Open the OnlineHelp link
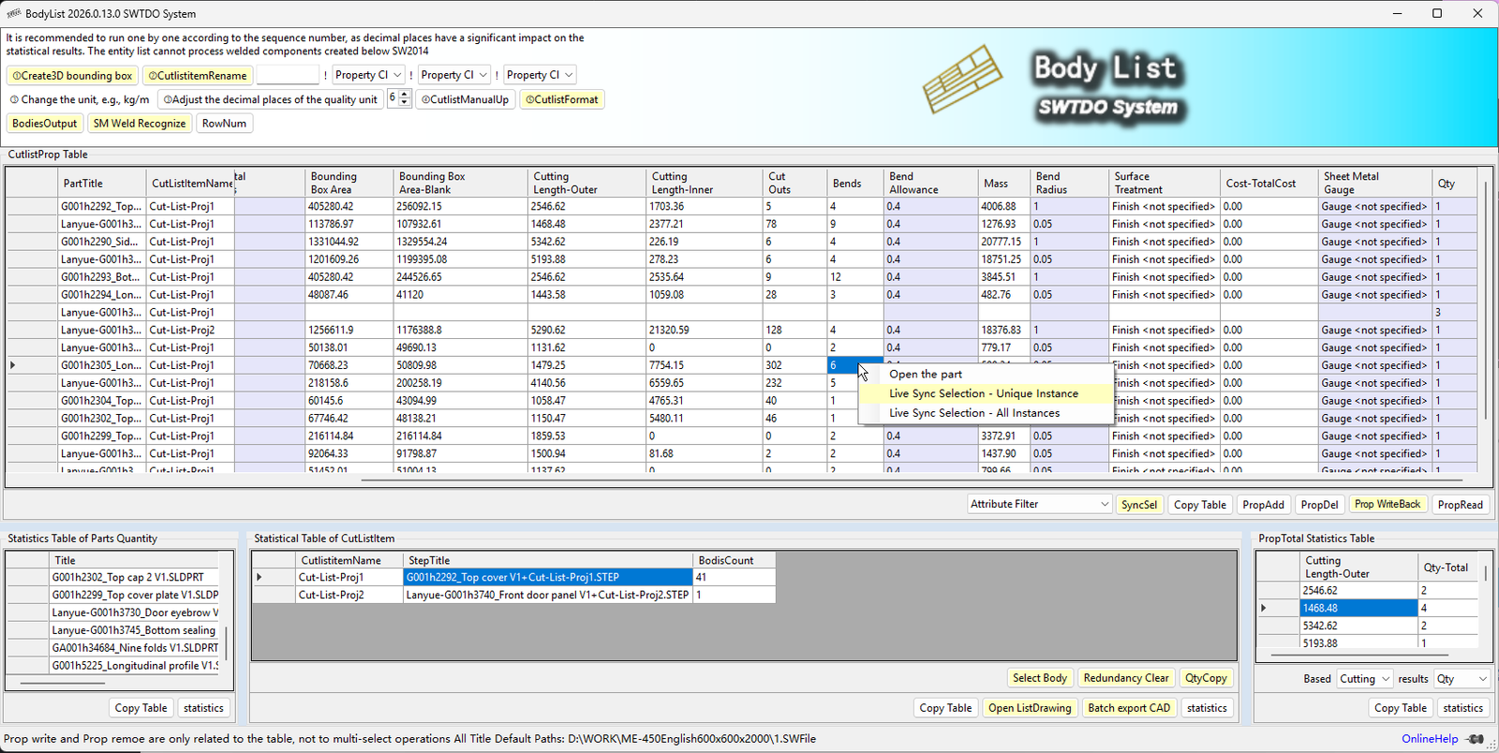This screenshot has width=1499, height=753. [1429, 739]
